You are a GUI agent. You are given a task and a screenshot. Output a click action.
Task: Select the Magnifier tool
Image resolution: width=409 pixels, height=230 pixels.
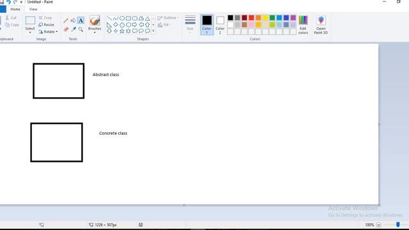(81, 29)
